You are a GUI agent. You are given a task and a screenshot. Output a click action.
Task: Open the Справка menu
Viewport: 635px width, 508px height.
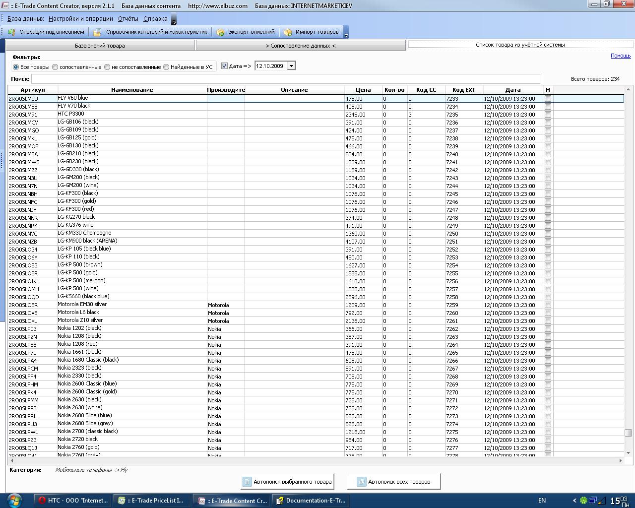tap(155, 19)
